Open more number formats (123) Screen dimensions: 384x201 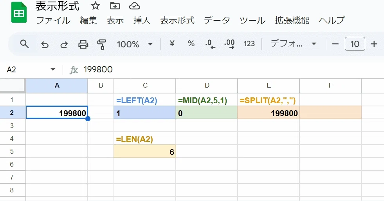pyautogui.click(x=249, y=44)
